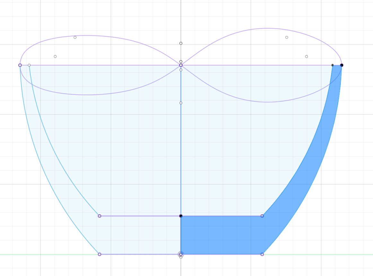Screen dimensions: 373x276
Task: Click the inner wall point just inside the left rim end
Action: pyautogui.click(x=29, y=65)
